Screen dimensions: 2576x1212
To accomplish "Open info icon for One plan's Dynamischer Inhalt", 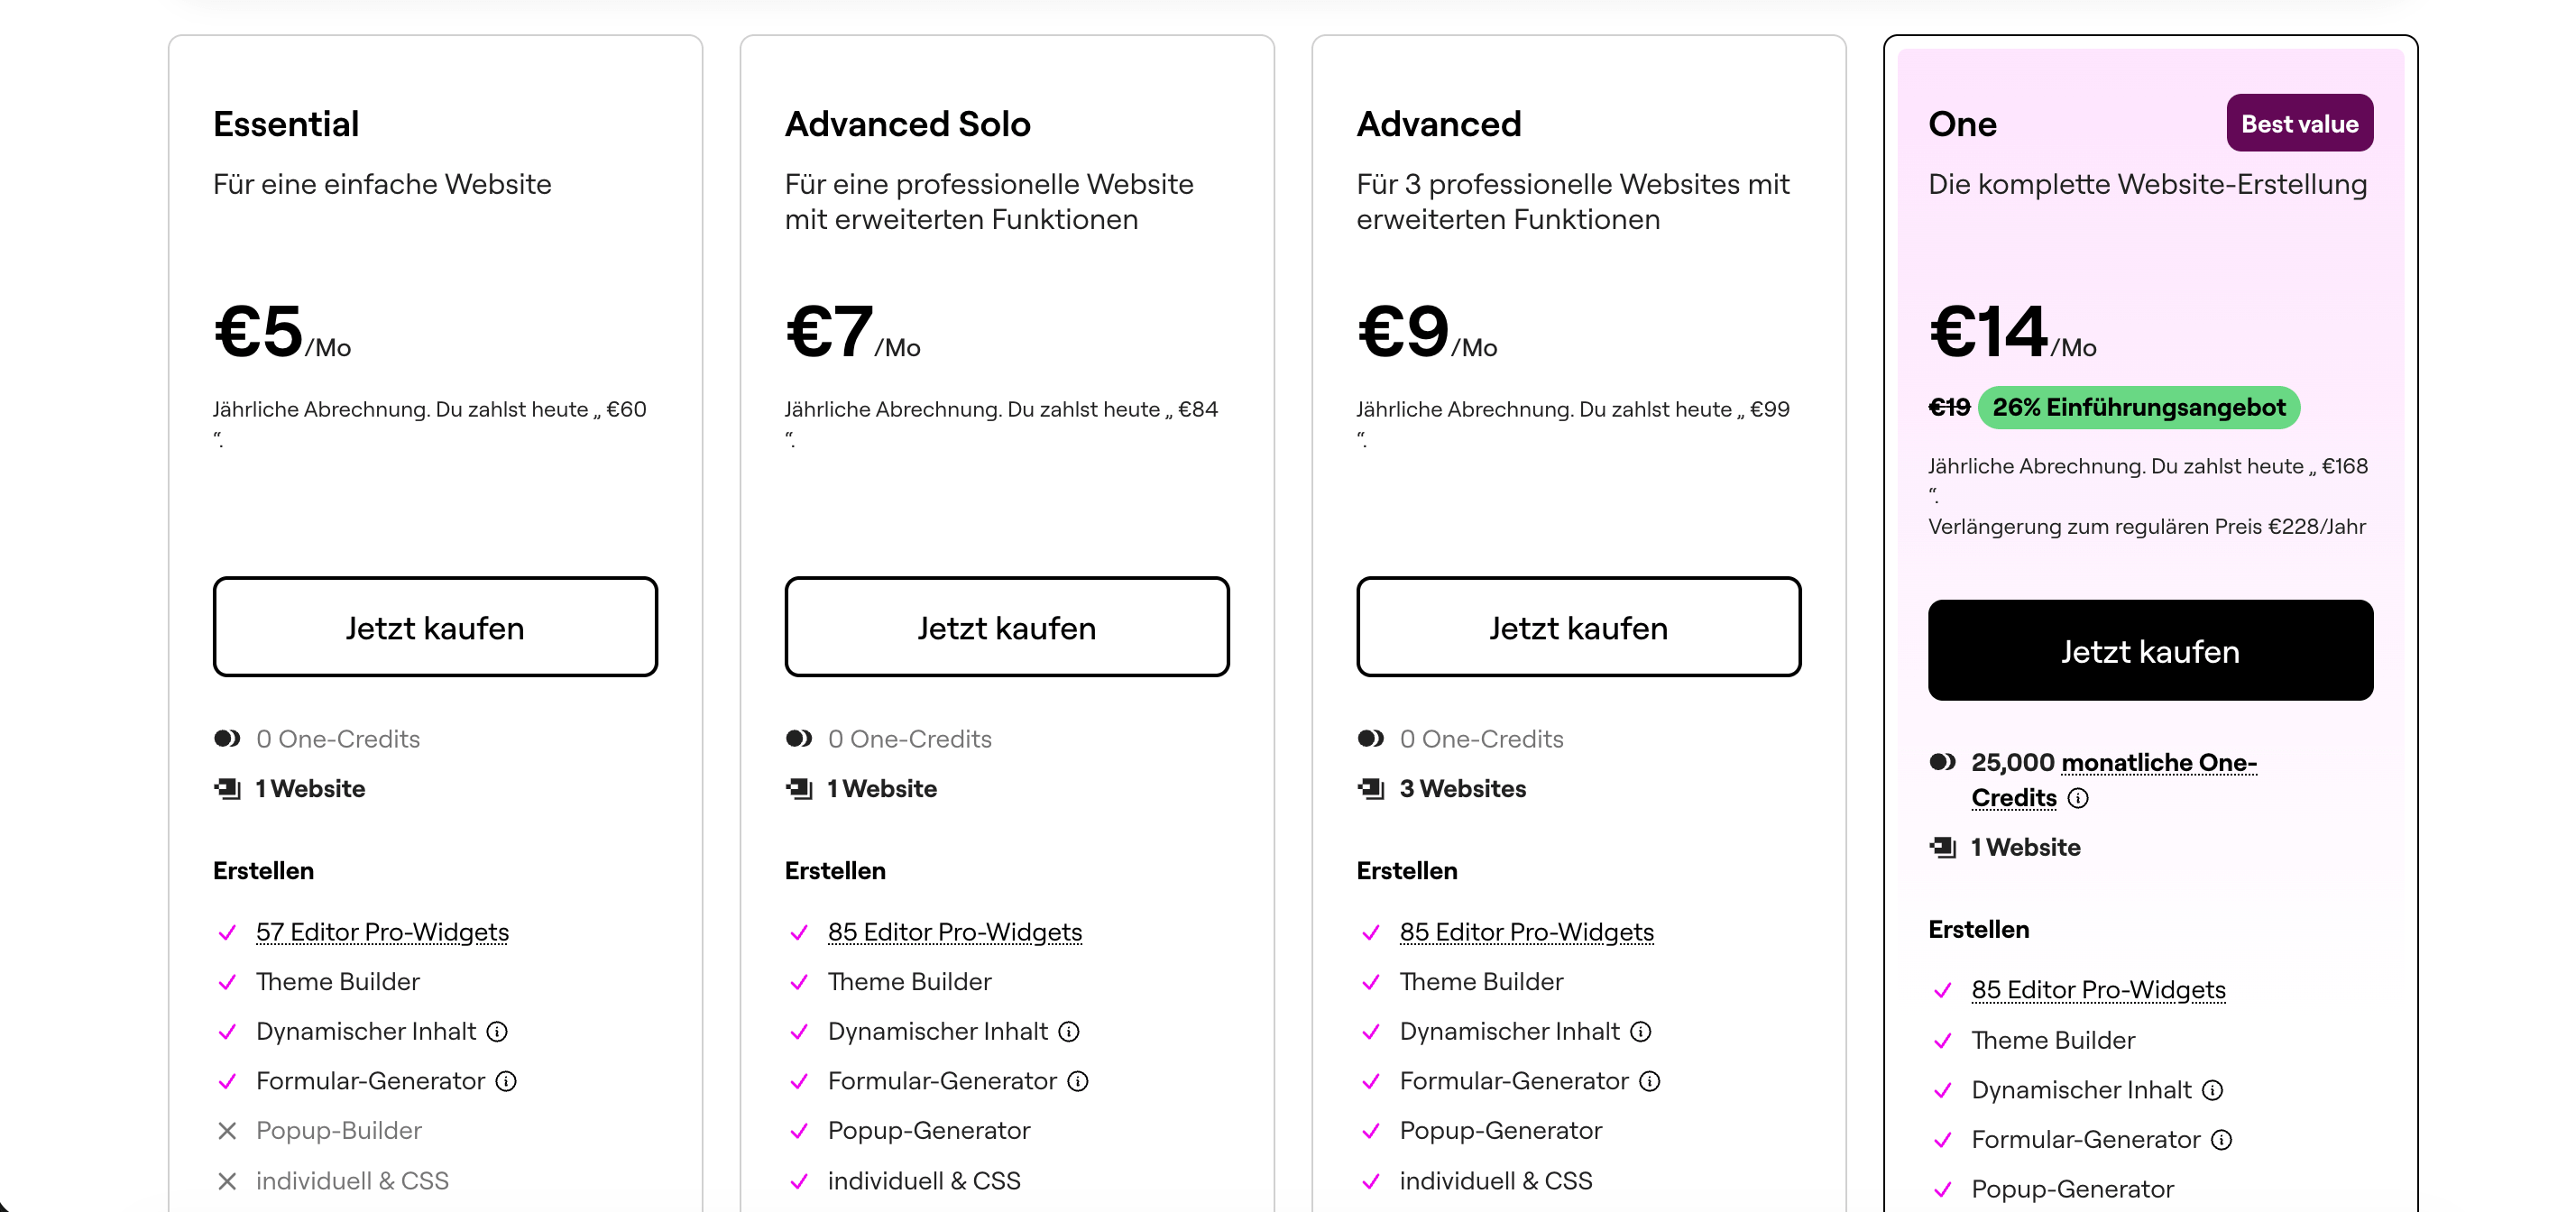I will pyautogui.click(x=2213, y=1090).
